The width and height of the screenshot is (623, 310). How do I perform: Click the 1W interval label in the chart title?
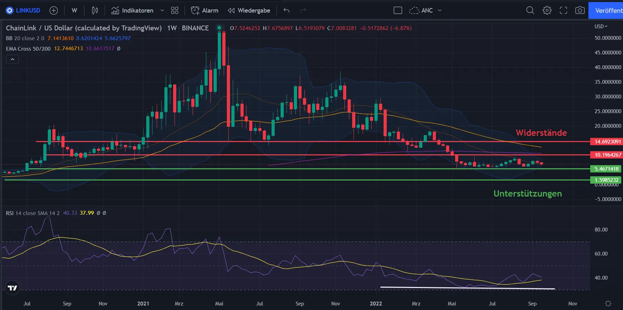click(x=172, y=28)
